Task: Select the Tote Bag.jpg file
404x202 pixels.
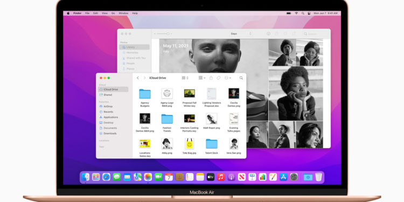Action: point(190,147)
